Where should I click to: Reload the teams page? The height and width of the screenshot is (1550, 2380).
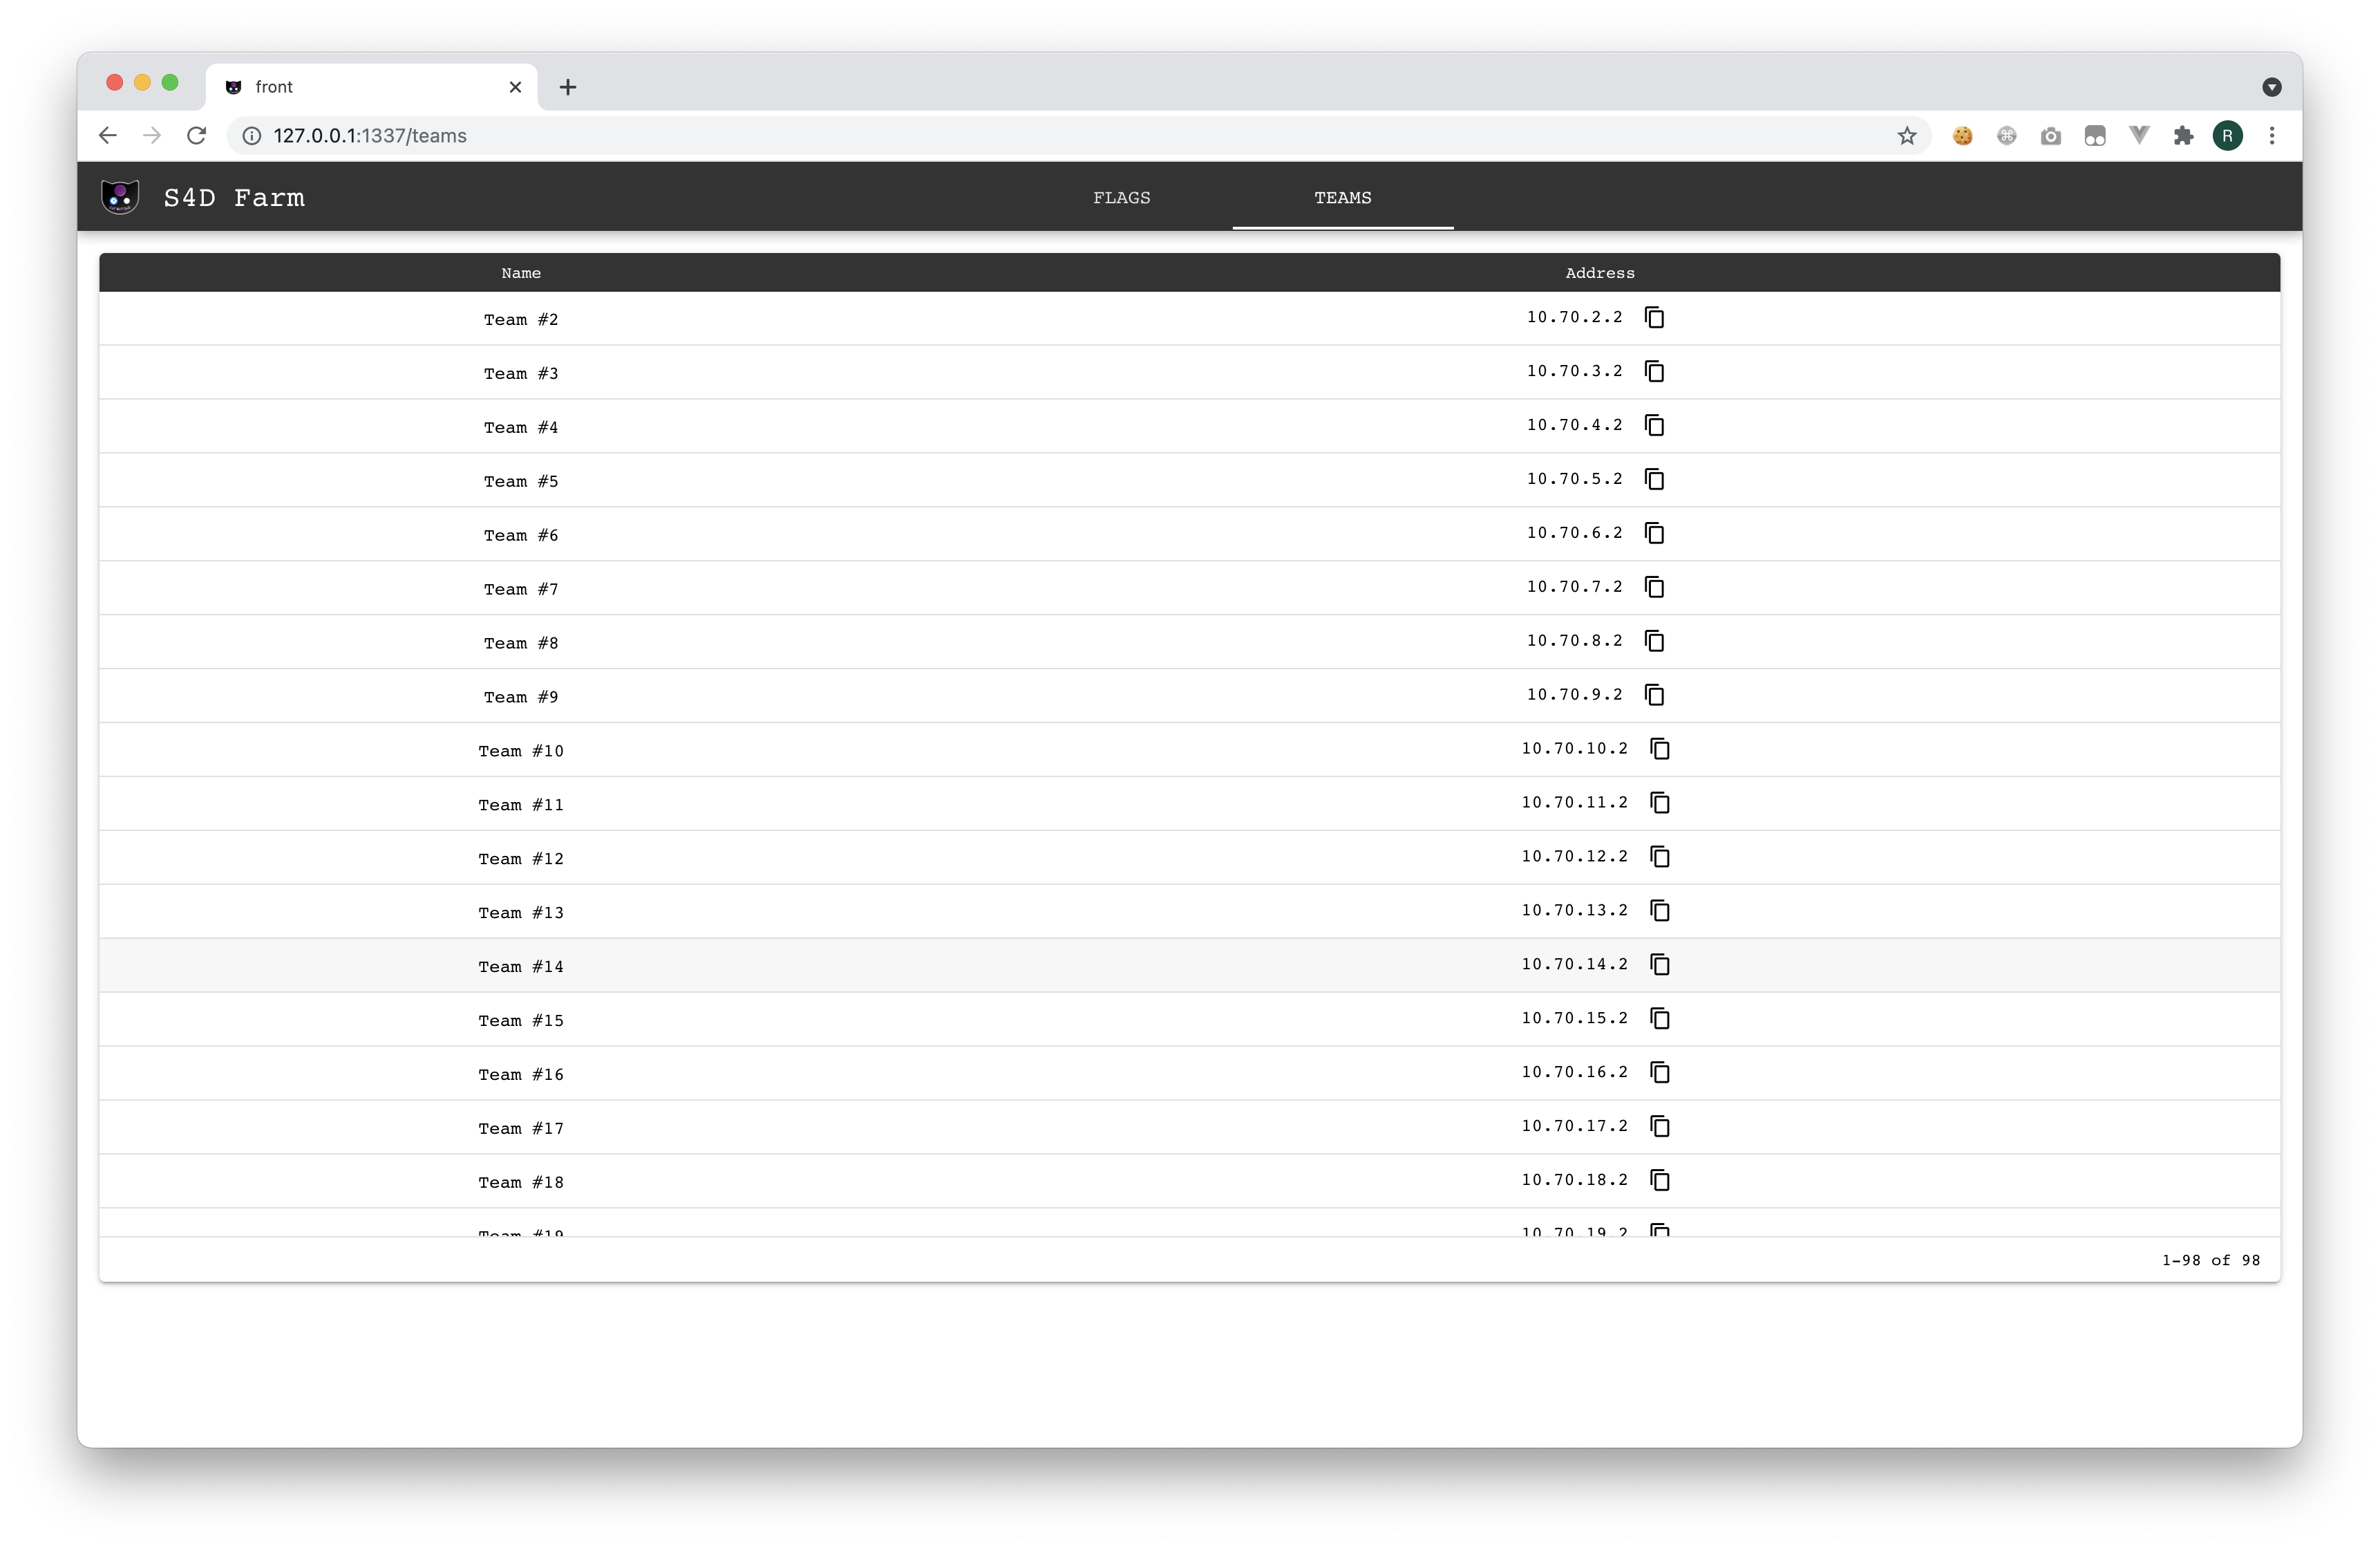coord(197,136)
